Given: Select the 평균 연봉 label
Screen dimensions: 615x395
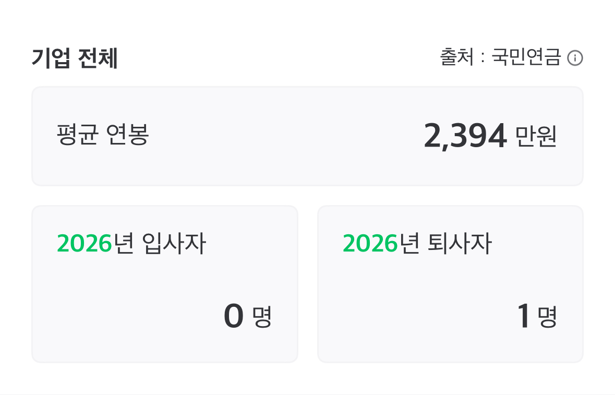Looking at the screenshot, I should [103, 136].
